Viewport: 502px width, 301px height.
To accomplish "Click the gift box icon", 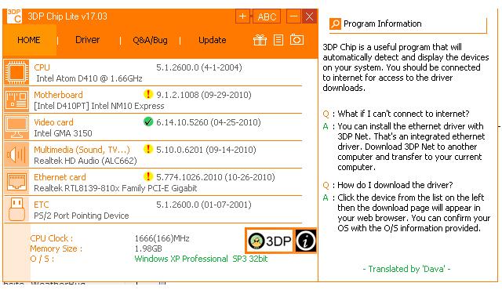I will (260, 40).
